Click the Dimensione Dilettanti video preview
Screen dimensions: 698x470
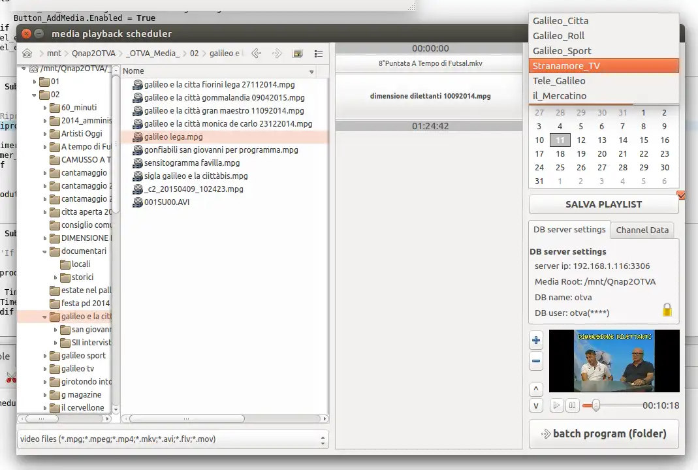[x=614, y=361]
